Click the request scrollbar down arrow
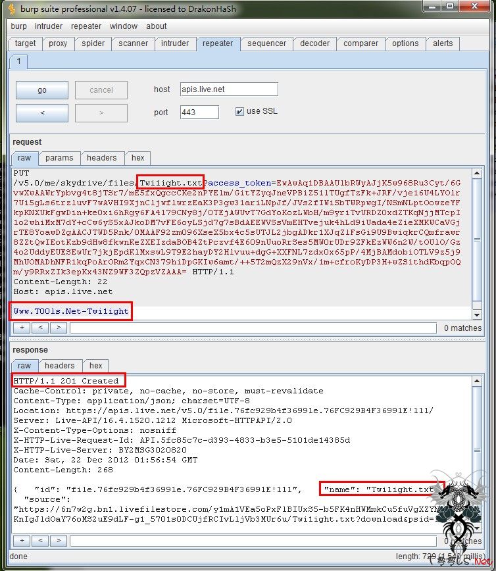The width and height of the screenshot is (496, 571). point(477,314)
